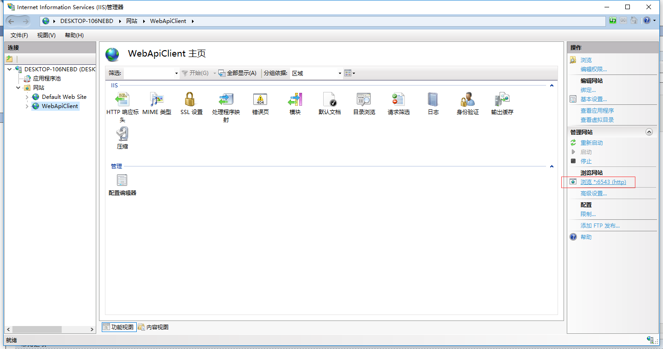Viewport: 663px width, 349px height.
Task: Collapse the IIS section group
Action: (x=552, y=86)
